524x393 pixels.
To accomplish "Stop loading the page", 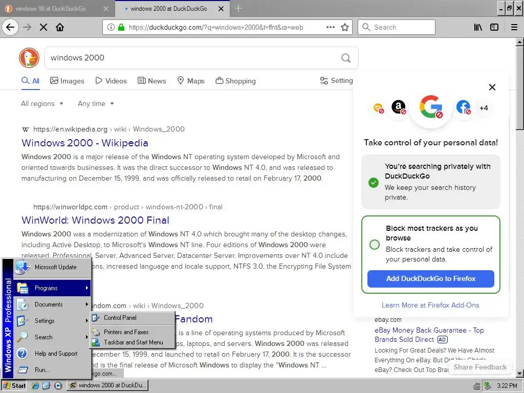I will [x=43, y=27].
